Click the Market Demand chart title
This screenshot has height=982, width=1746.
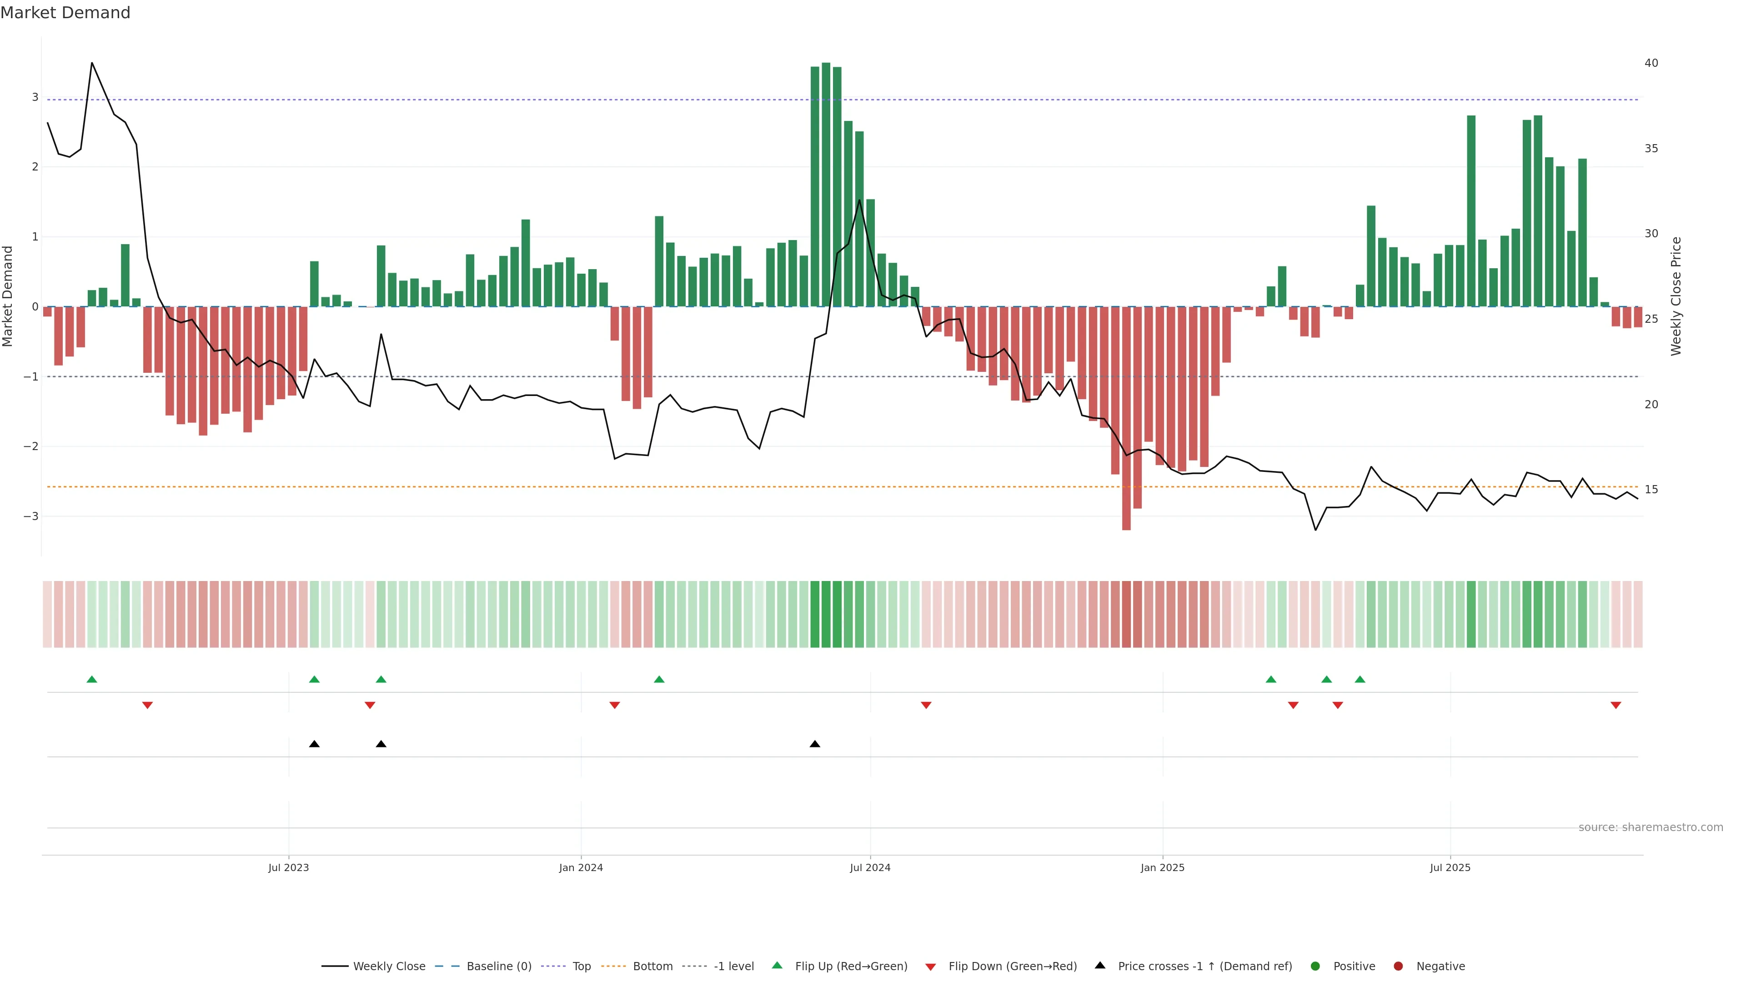[x=65, y=13]
